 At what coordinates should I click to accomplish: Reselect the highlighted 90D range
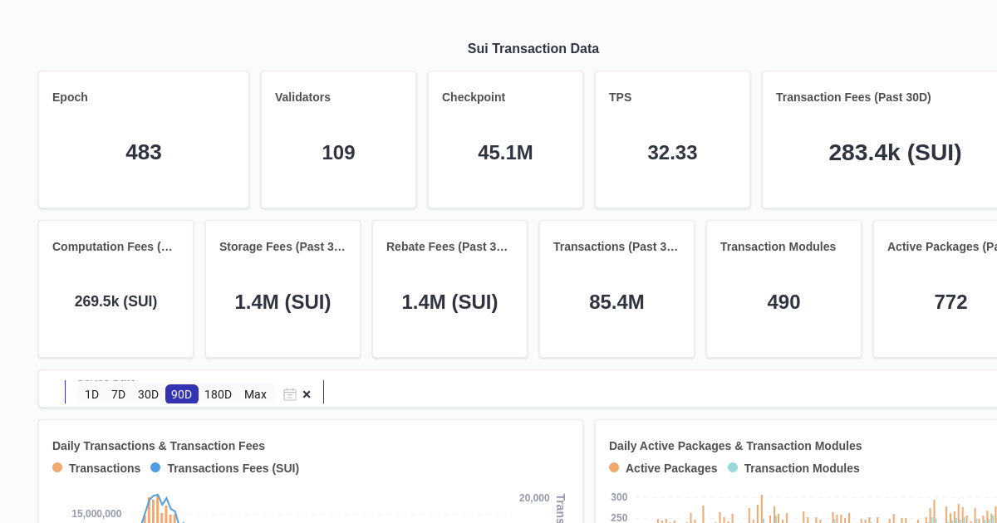click(181, 394)
